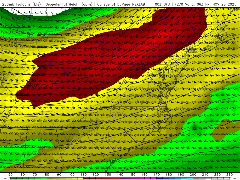
Task: Click the 150 value on the color scale
Action: (132, 175)
